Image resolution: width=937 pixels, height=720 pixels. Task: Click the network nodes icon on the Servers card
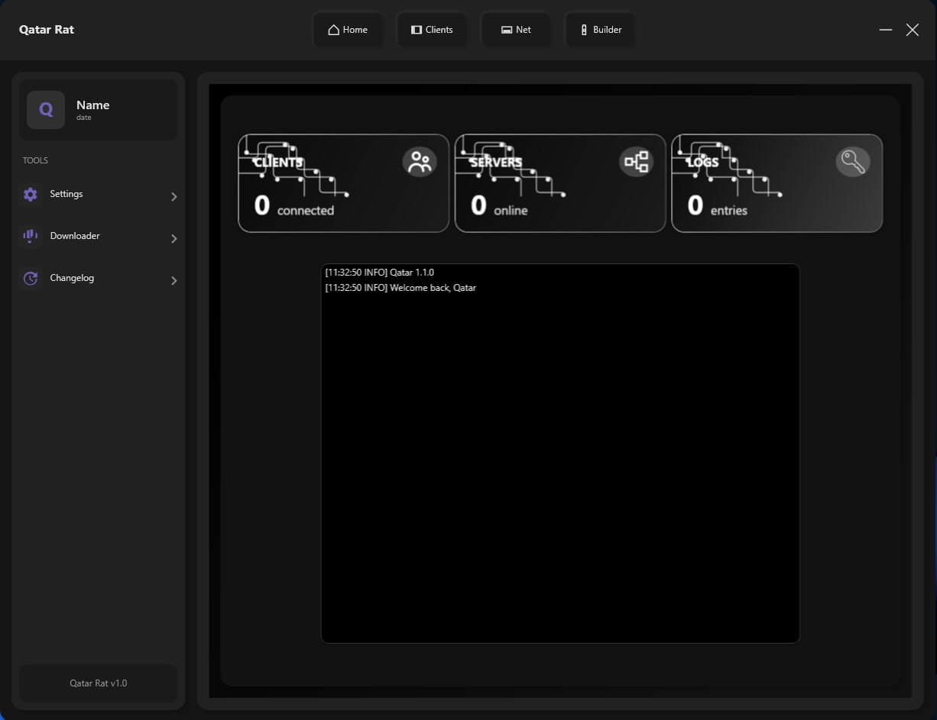point(637,161)
